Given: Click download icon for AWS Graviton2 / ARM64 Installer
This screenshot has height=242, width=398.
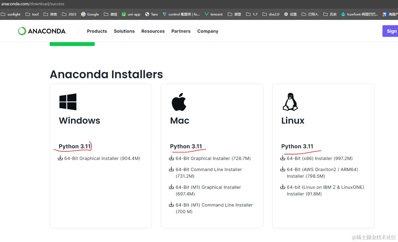Looking at the screenshot, I should [283, 169].
